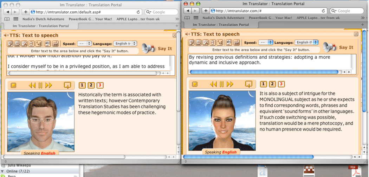Go back in the left browser

(x=8, y=12)
